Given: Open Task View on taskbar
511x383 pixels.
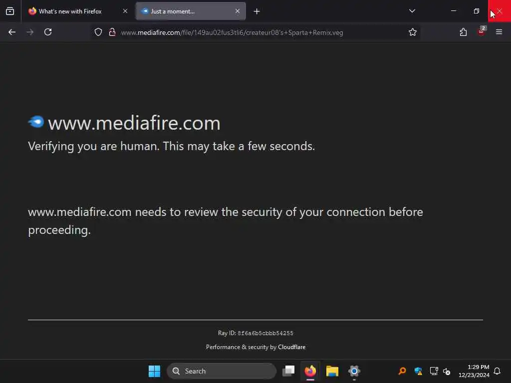Looking at the screenshot, I should [288, 371].
